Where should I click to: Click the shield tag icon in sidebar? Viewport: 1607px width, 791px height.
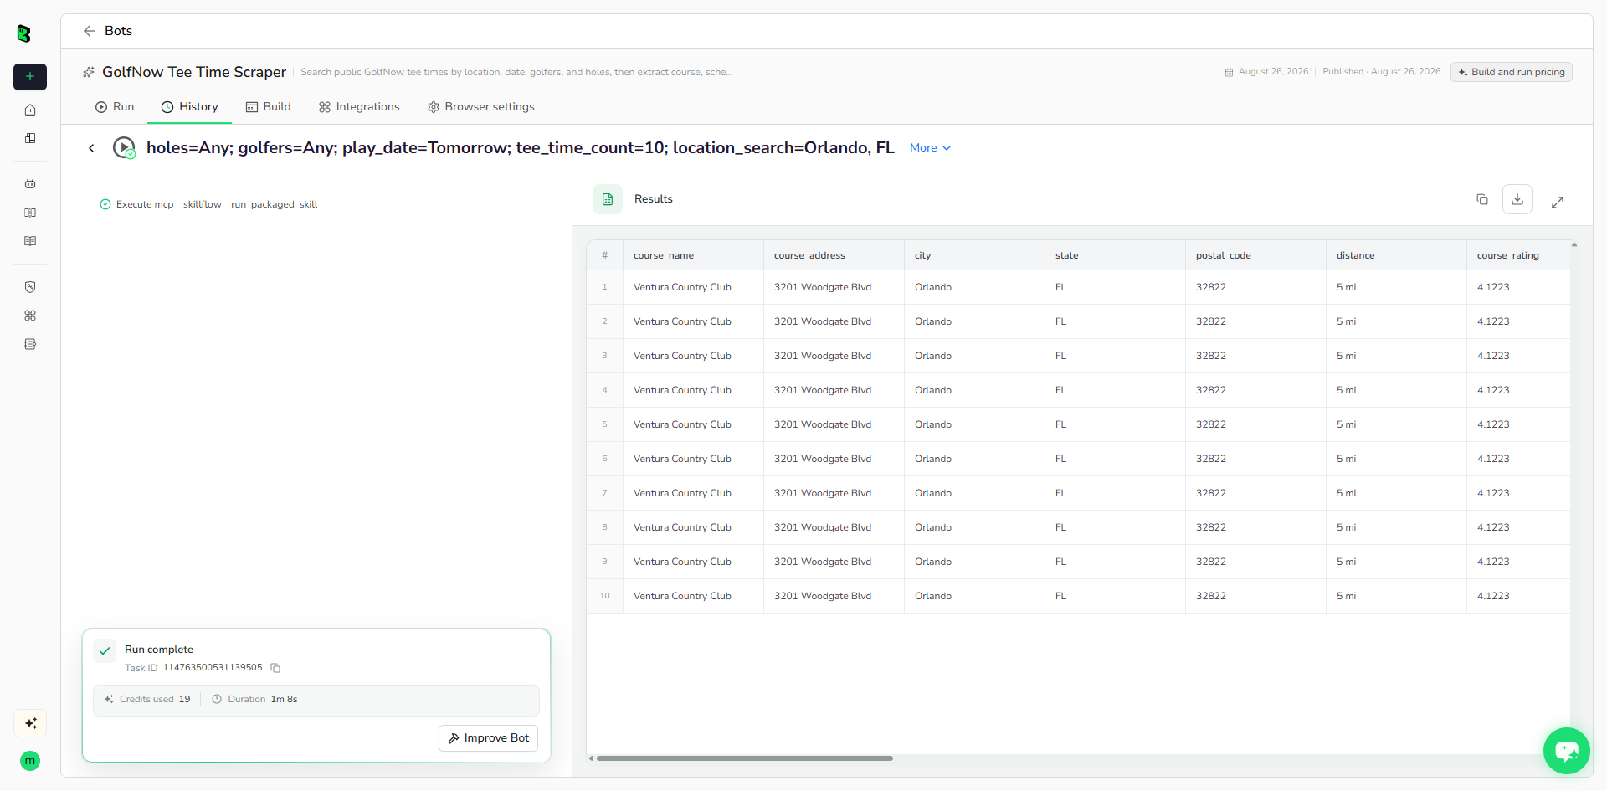tap(30, 287)
